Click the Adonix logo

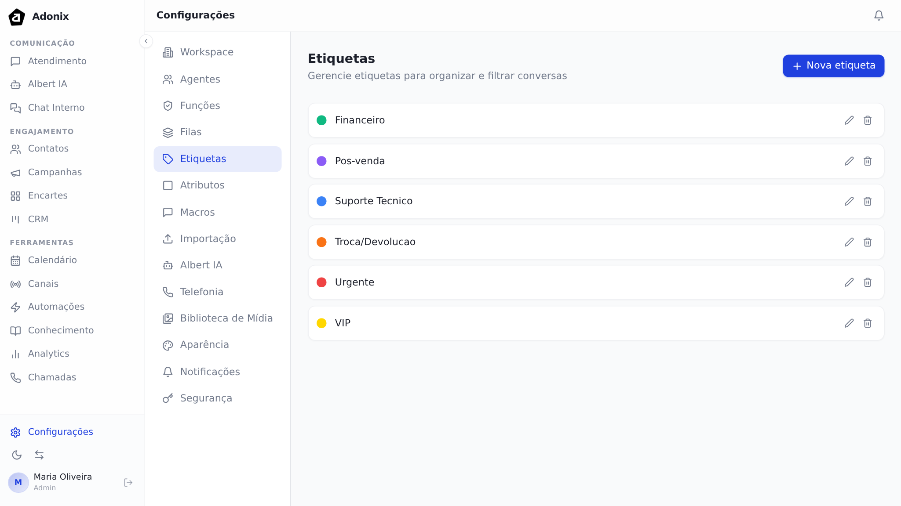tap(16, 17)
